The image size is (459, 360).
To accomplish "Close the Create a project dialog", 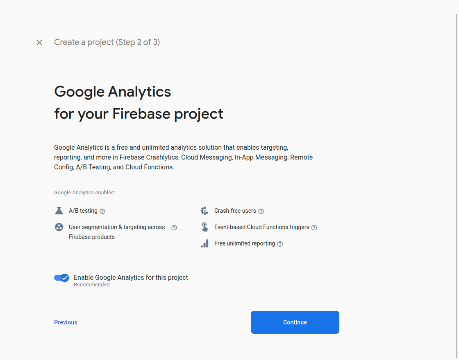I will click(39, 42).
